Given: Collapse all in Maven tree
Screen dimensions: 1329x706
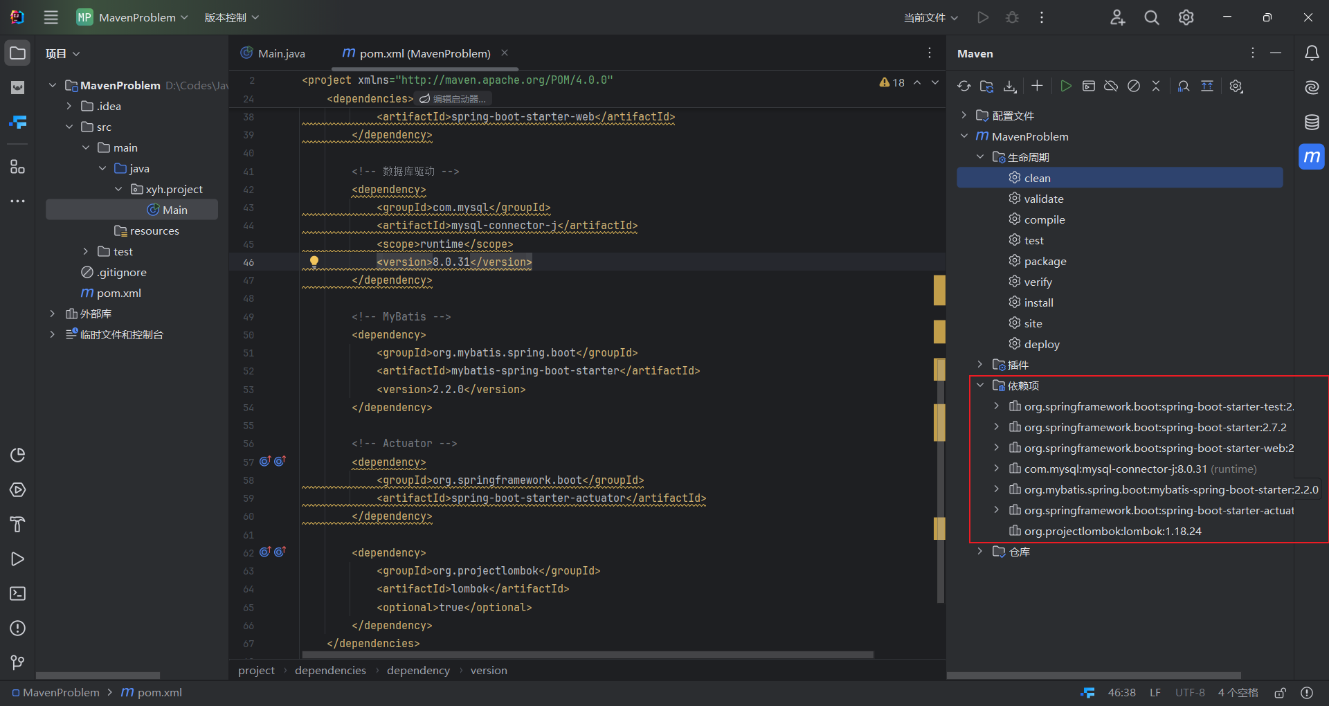Looking at the screenshot, I should tap(1156, 87).
